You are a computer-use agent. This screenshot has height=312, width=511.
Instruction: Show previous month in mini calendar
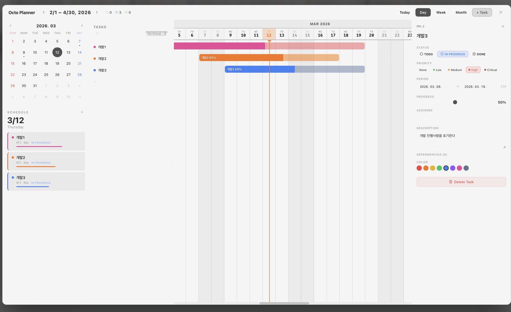point(10,26)
